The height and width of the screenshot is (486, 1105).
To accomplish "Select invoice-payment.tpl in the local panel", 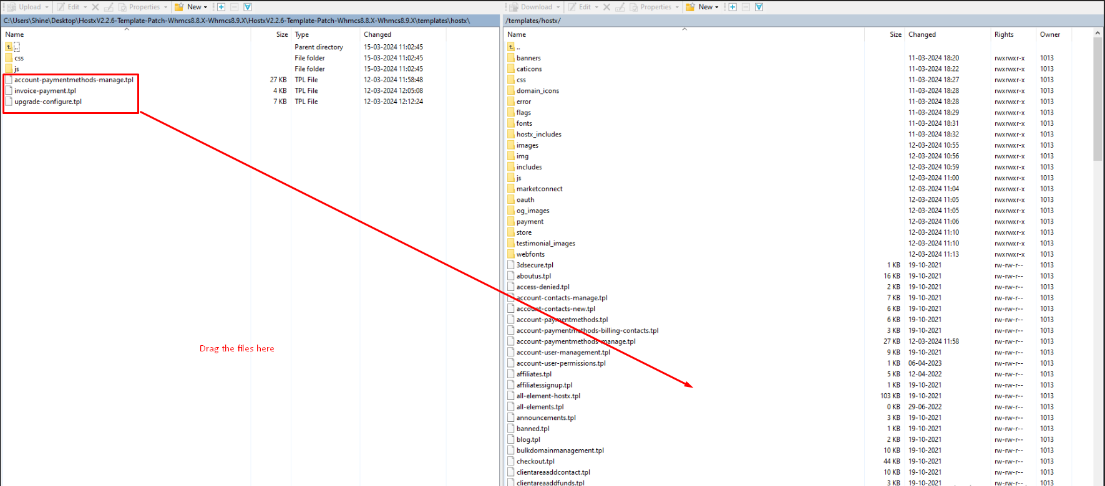I will point(45,91).
